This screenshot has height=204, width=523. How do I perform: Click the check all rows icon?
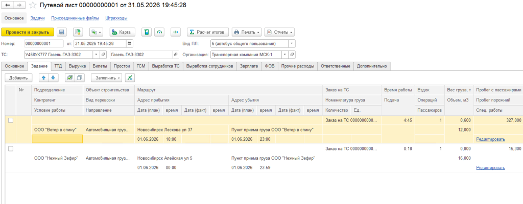69,78
